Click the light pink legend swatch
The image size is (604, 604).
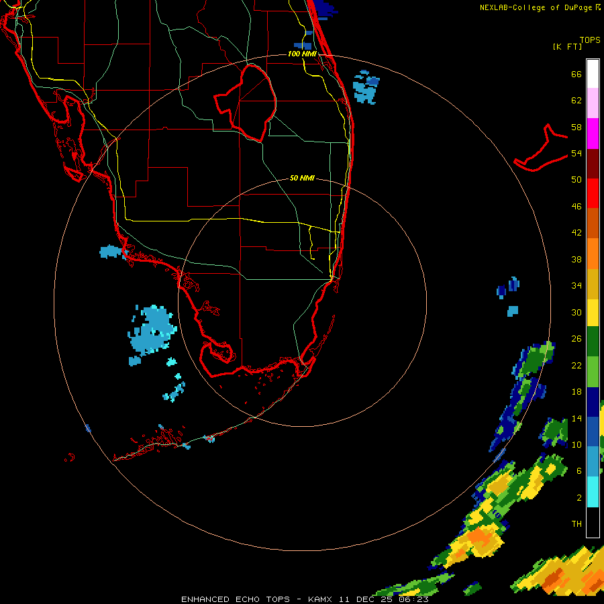(593, 103)
